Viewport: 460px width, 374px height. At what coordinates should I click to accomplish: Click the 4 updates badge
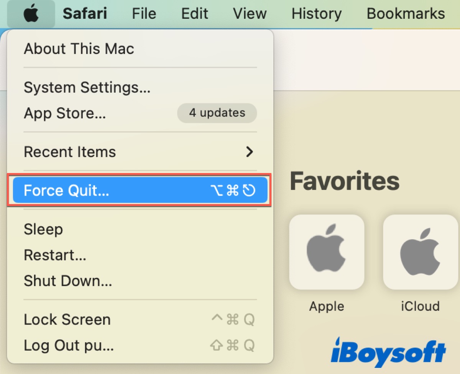[217, 113]
